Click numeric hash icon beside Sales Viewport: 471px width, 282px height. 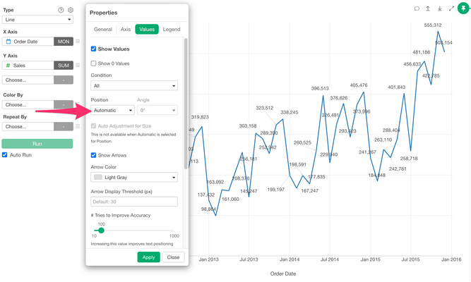[8, 65]
